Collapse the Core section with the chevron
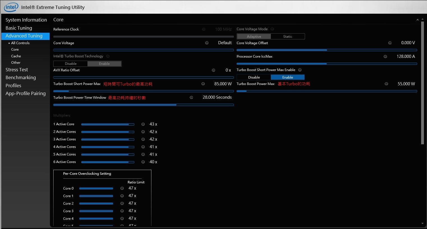The image size is (427, 229). coord(417,20)
